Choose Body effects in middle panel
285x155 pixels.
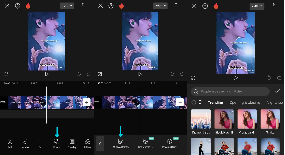(145, 144)
